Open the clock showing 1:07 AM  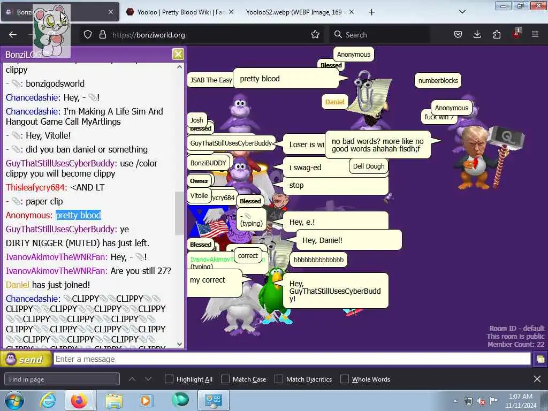[521, 401]
